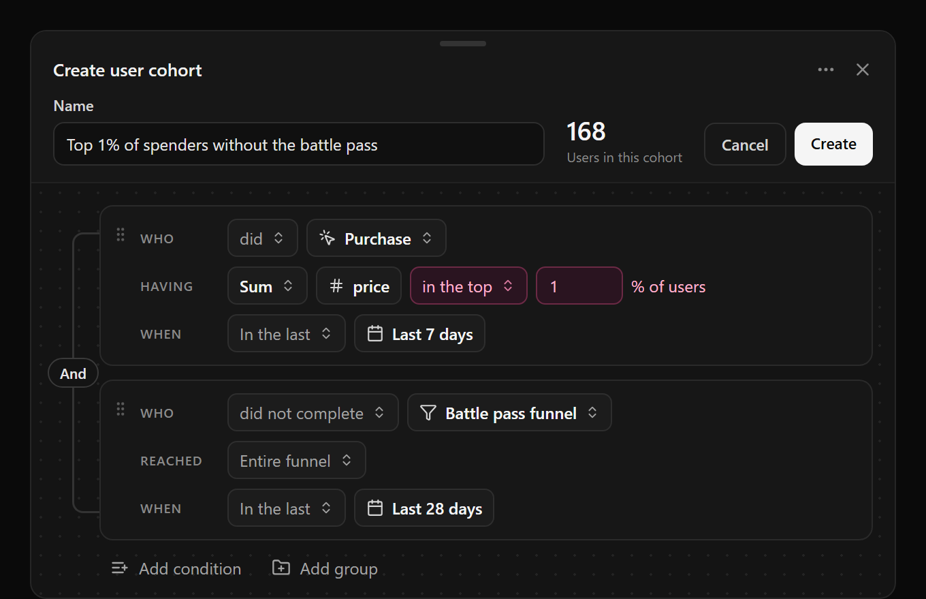Edit the percent value field containing 1
The image size is (926, 599).
[579, 286]
